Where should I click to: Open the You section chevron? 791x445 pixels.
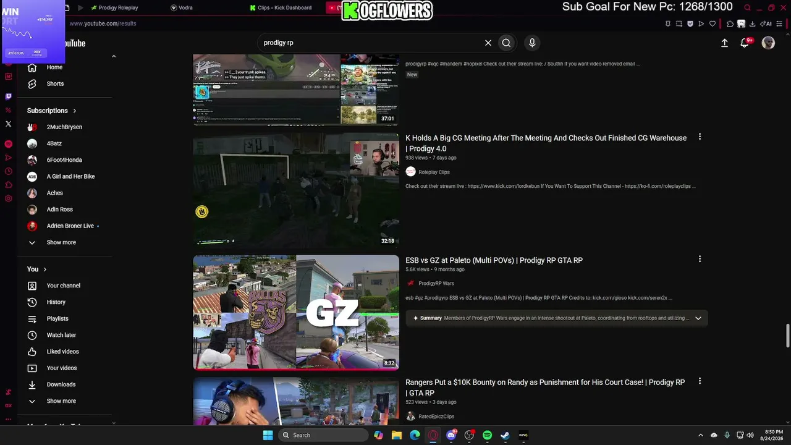tap(45, 269)
